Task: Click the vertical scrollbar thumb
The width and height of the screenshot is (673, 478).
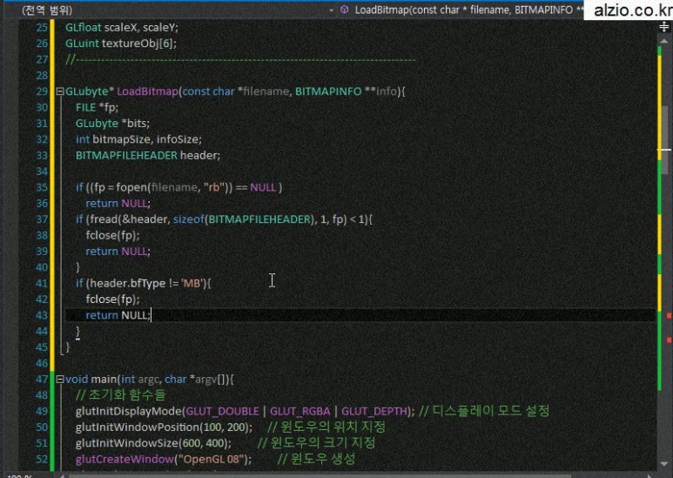Action: pos(666,138)
